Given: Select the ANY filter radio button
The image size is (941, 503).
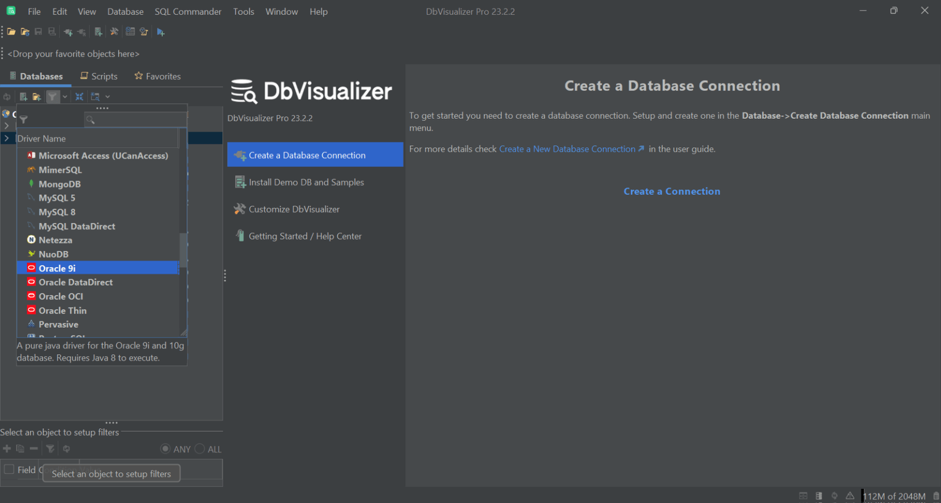Looking at the screenshot, I should 165,449.
